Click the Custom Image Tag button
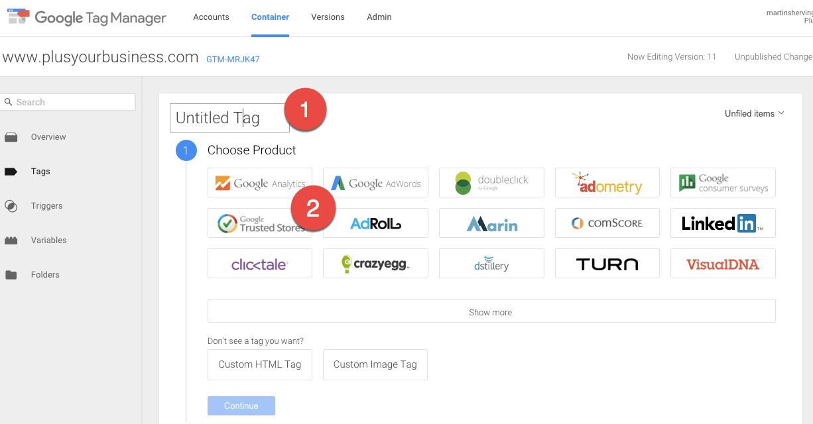The width and height of the screenshot is (813, 424). [x=375, y=364]
